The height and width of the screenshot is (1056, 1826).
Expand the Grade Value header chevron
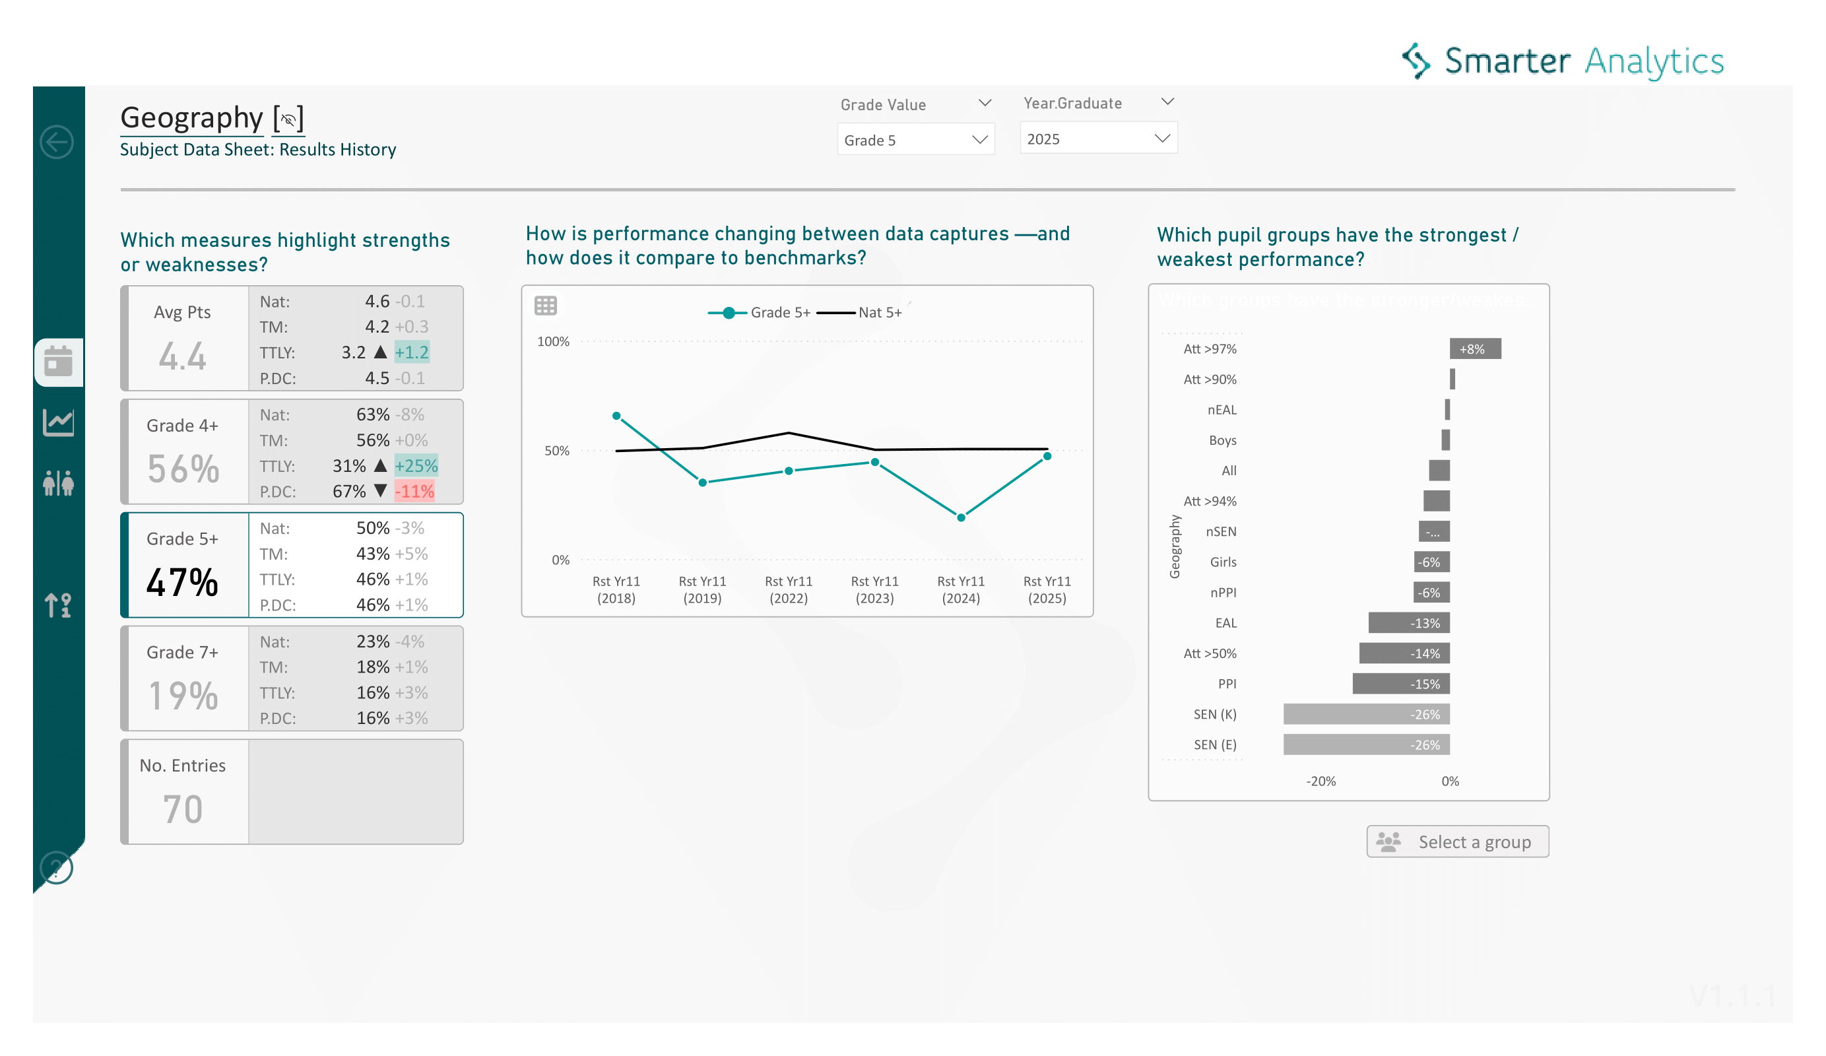pyautogui.click(x=985, y=103)
